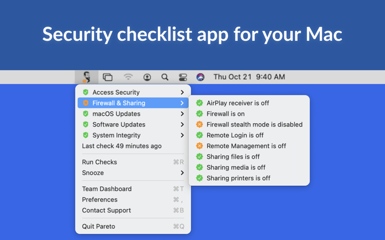Click the orange shield beside Firewall & Sharing
The height and width of the screenshot is (240, 385).
[86, 103]
